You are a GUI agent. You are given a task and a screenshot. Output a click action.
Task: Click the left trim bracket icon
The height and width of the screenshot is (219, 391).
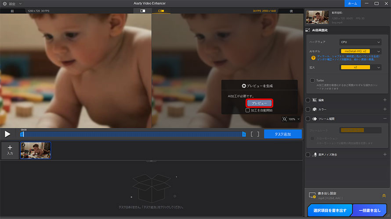pyautogui.click(x=252, y=134)
